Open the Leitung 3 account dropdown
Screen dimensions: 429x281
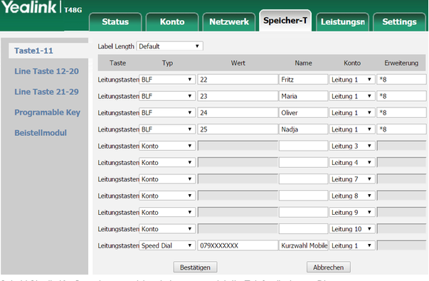(x=352, y=146)
